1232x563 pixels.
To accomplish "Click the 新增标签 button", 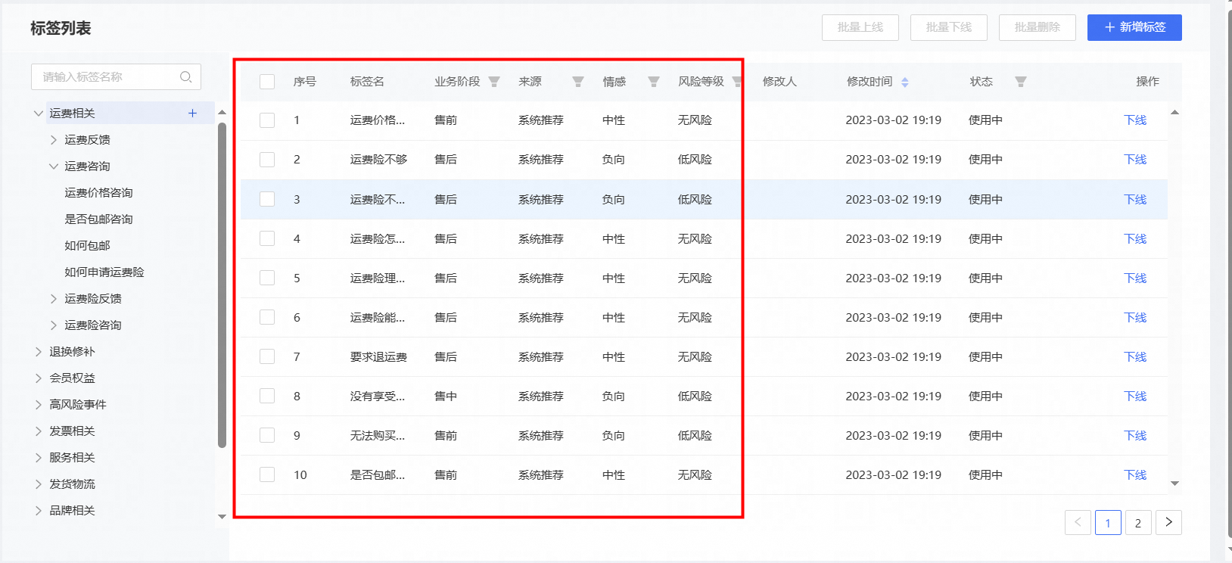I will tap(1134, 27).
